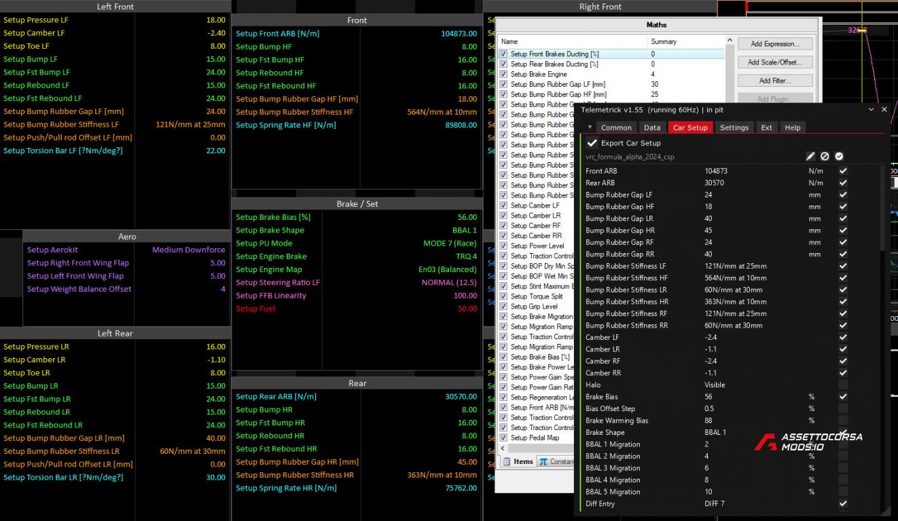Click Setup Weight Balance Offset row
The width and height of the screenshot is (898, 521).
(126, 289)
